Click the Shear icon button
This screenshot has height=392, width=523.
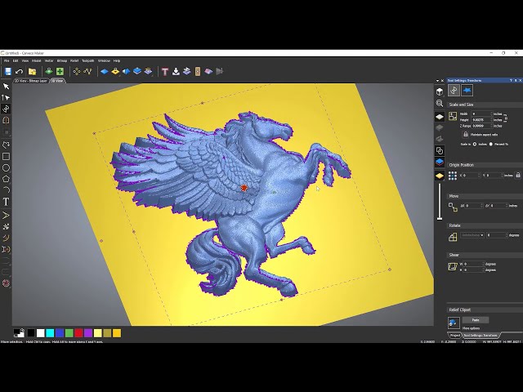(x=453, y=266)
